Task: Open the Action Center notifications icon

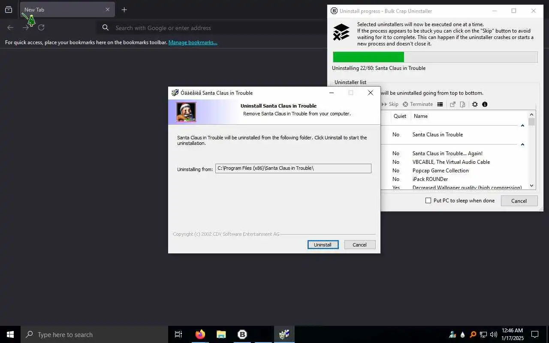Action: click(535, 334)
